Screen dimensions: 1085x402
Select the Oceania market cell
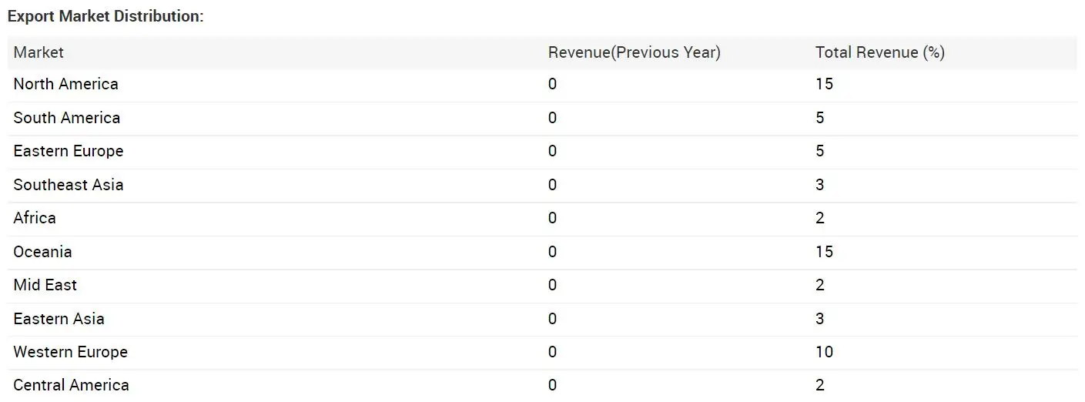42,252
